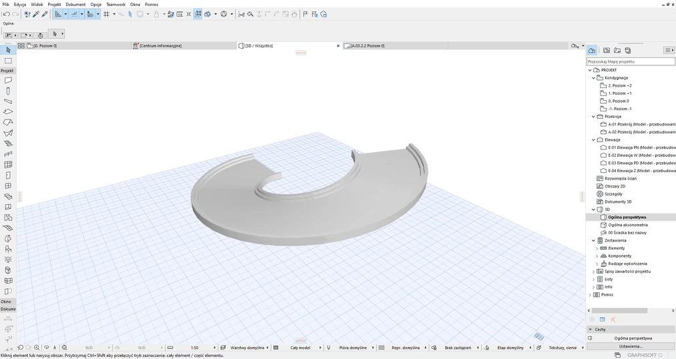Screen dimensions: 676x359
Task: Click the navigator horizontal scrollbar
Action: coord(619,310)
